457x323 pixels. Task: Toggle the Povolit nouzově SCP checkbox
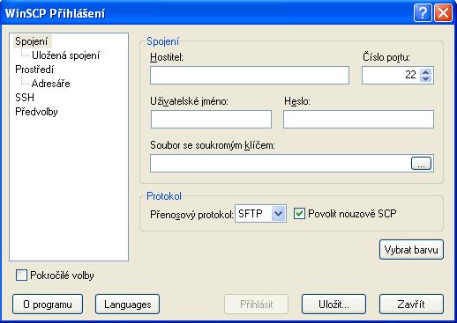(299, 214)
